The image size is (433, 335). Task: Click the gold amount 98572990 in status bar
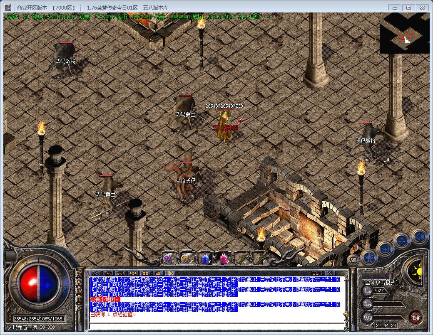pyautogui.click(x=142, y=17)
